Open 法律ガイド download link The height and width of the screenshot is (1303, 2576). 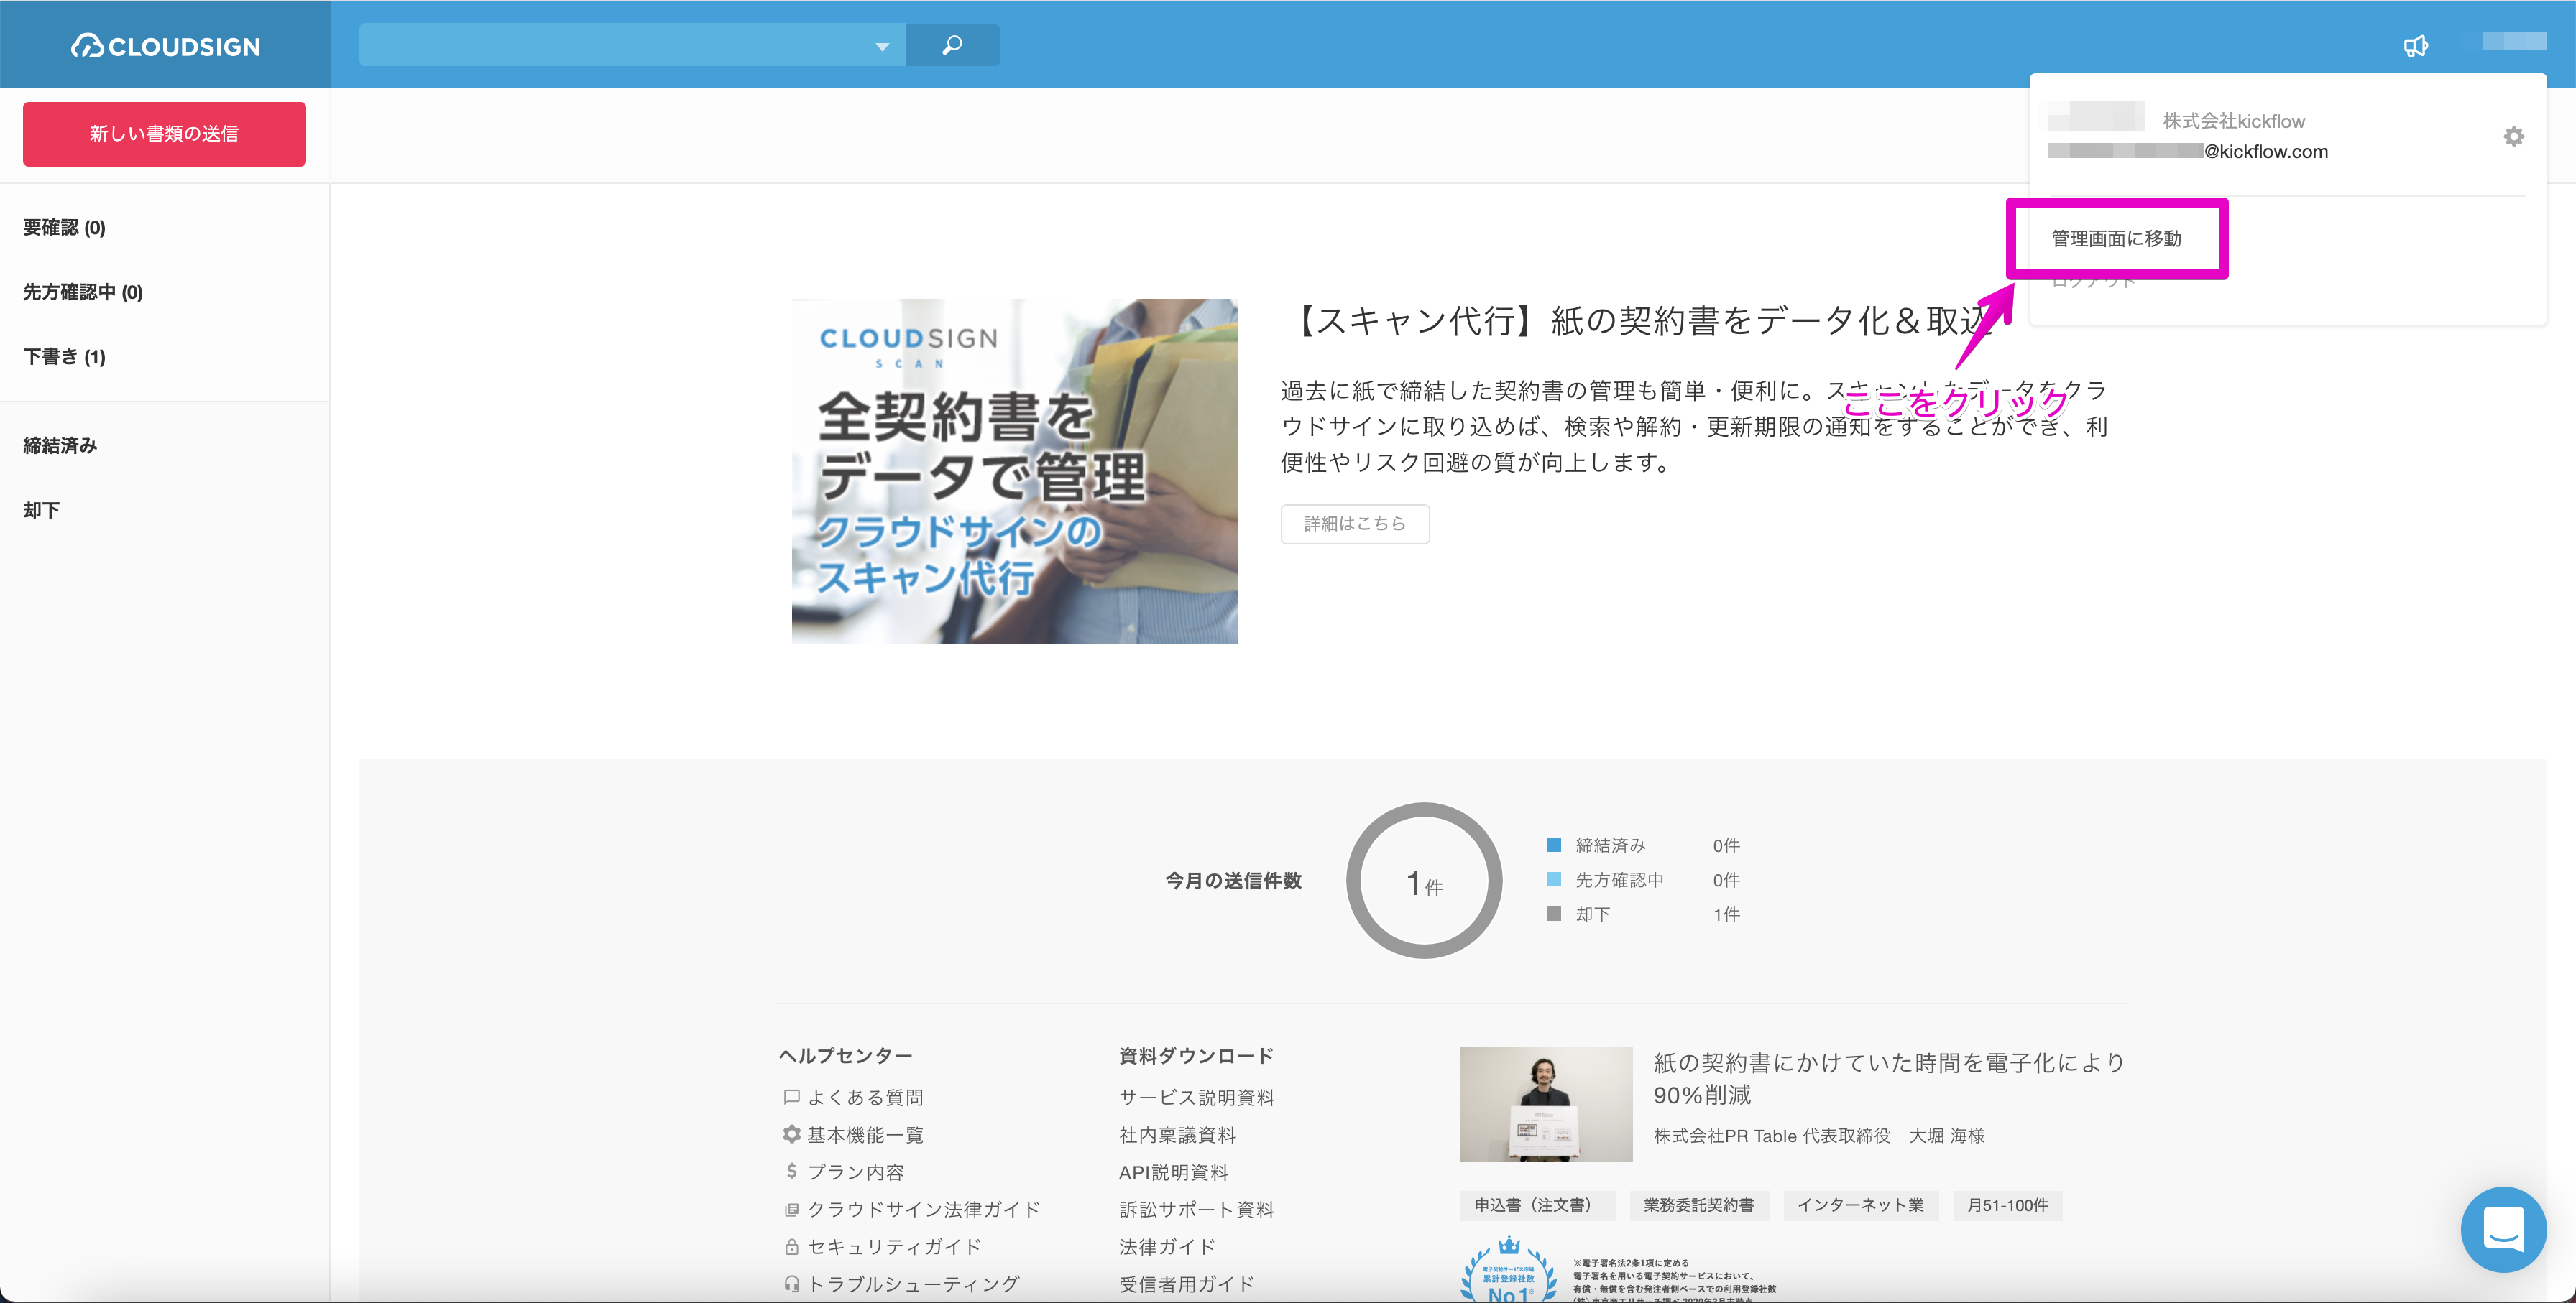point(1167,1247)
